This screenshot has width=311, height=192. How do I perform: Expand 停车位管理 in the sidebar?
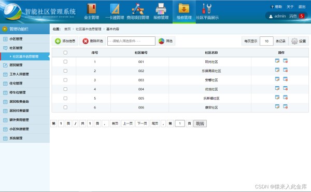[x=25, y=92]
